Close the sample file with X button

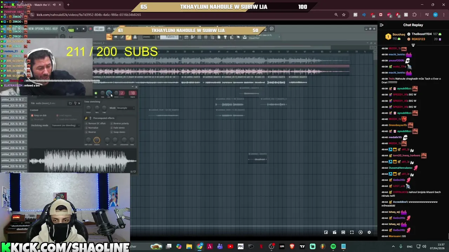coord(79,103)
